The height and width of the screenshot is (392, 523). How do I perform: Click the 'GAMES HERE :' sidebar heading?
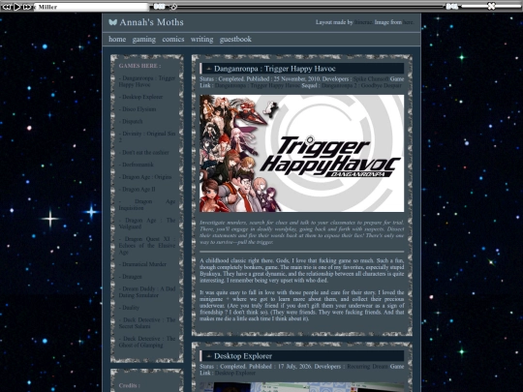click(139, 66)
